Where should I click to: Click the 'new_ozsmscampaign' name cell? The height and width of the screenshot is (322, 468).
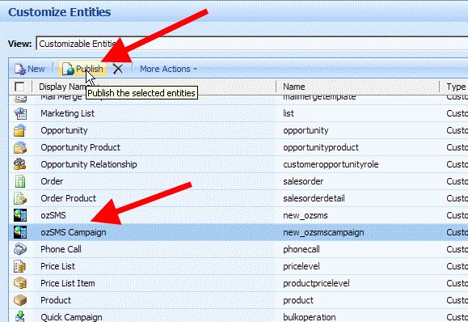[323, 233]
